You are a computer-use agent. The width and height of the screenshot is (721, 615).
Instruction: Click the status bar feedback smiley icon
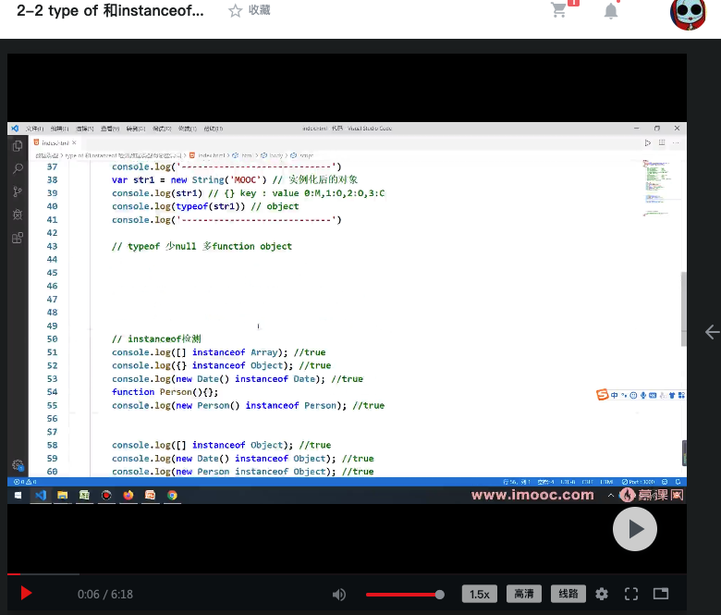point(665,482)
